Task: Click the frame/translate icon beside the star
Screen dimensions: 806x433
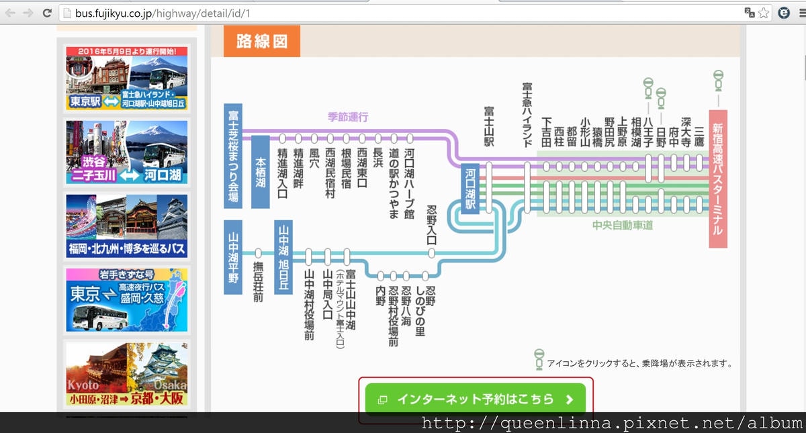Action: [750, 12]
